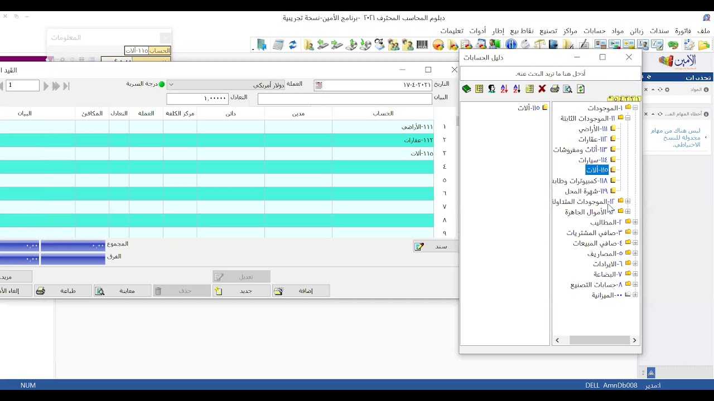
Task: Select ١١٣-أثاث ومفروشات in accounts tree
Action: [x=580, y=149]
